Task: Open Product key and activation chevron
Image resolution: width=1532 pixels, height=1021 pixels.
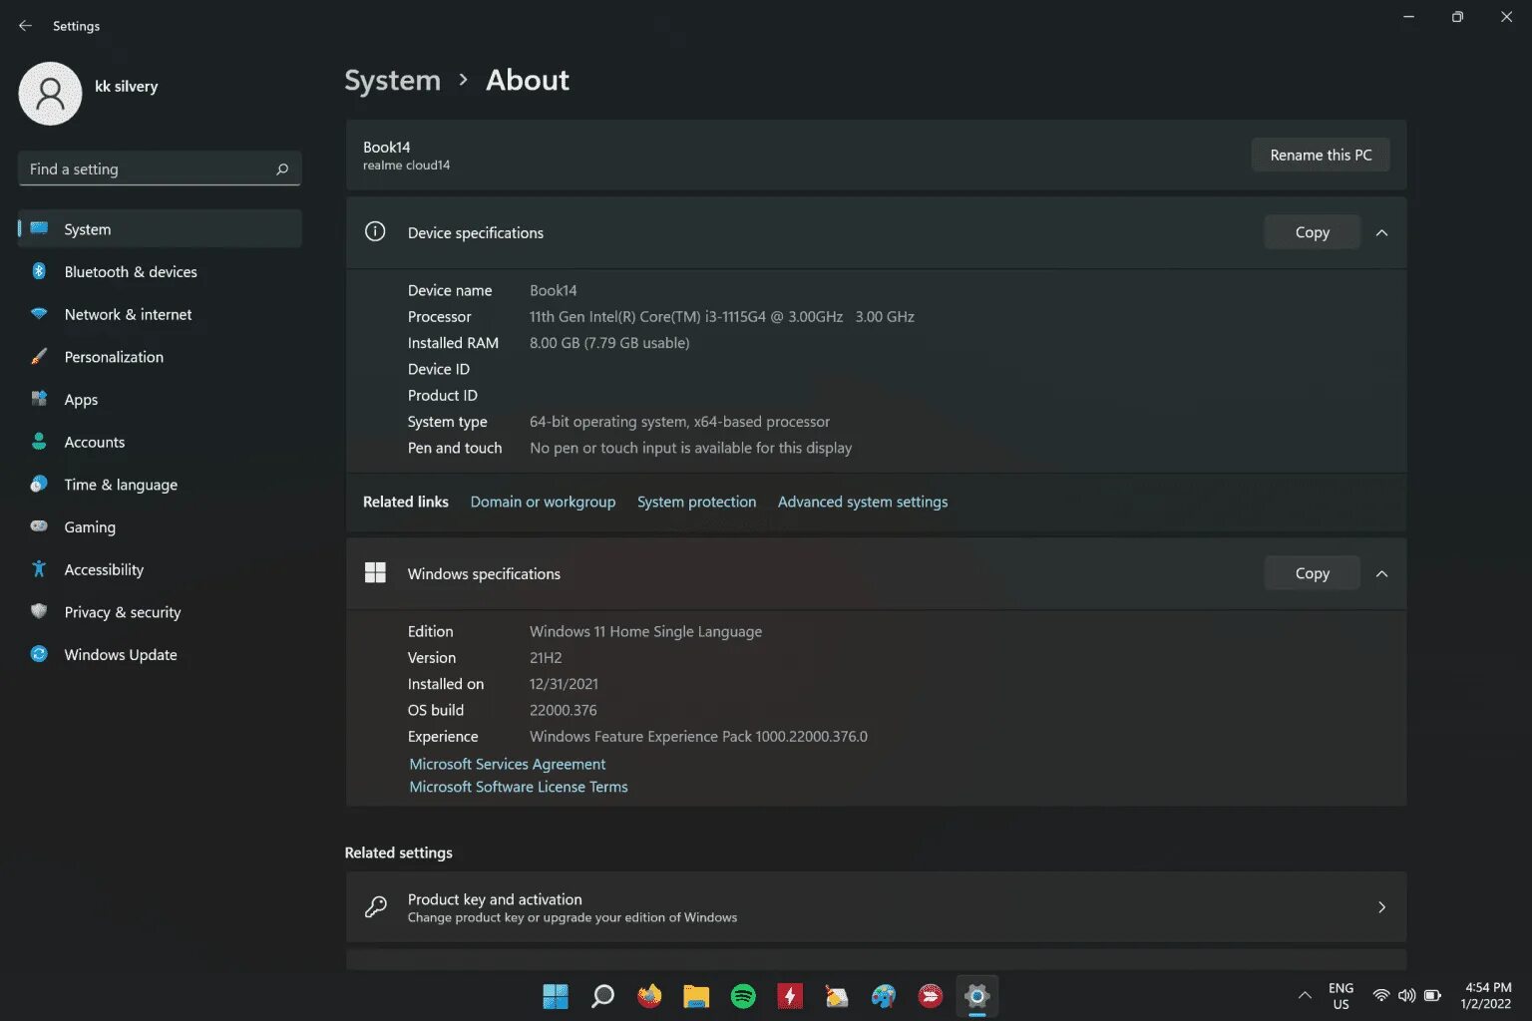Action: point(1381,907)
